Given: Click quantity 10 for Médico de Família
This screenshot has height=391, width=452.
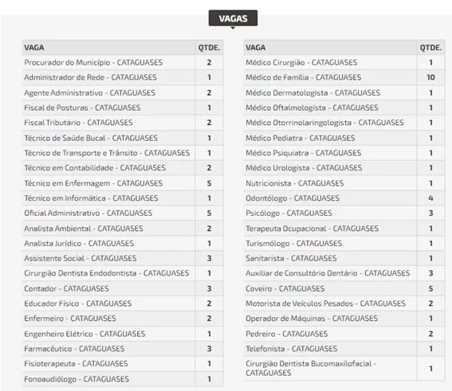Looking at the screenshot, I should click(430, 77).
